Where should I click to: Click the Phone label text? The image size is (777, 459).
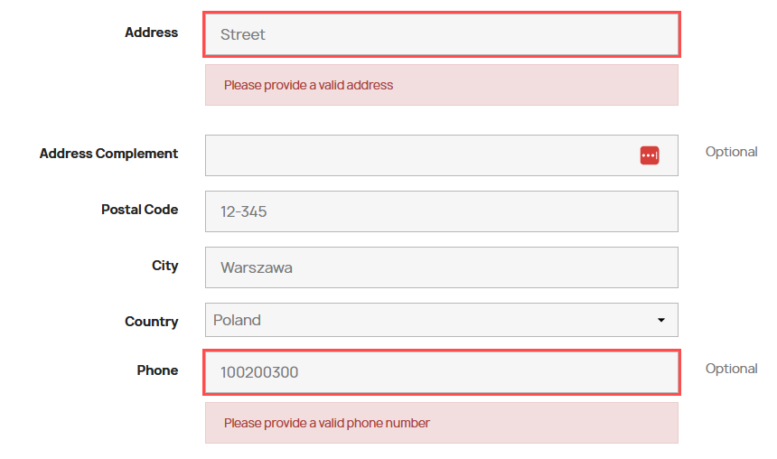(157, 370)
